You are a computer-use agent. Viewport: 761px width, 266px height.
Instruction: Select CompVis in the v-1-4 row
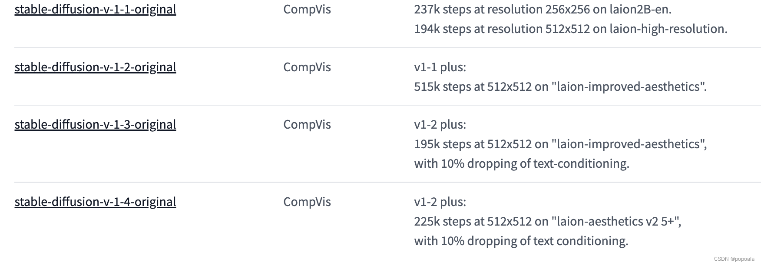tap(307, 202)
